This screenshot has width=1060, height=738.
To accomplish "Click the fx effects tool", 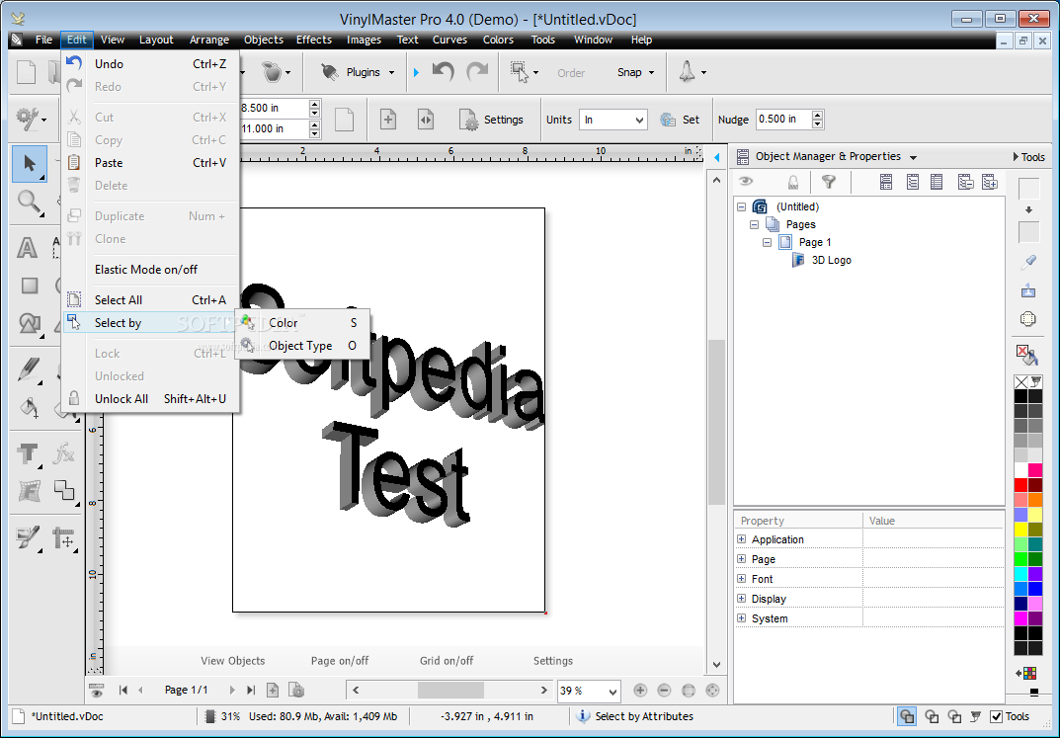I will tap(64, 453).
